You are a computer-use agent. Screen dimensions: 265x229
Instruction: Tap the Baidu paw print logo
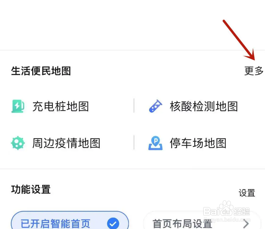pos(226,208)
